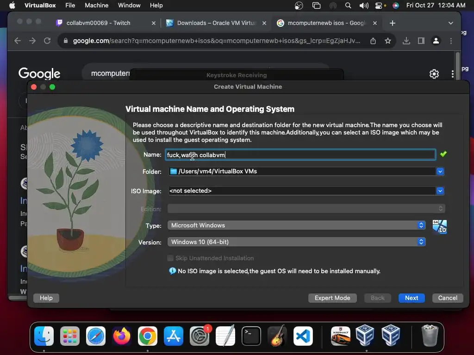This screenshot has height=355, width=474.
Task: Open Terminal from the dock
Action: [251, 336]
